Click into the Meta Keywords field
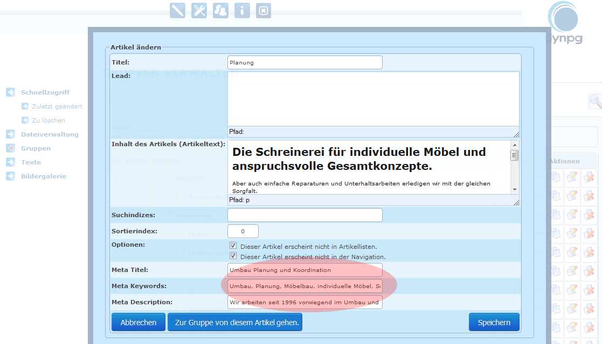The image size is (602, 344). 305,285
